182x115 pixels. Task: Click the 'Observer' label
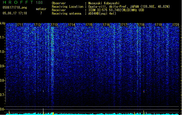click(59, 3)
